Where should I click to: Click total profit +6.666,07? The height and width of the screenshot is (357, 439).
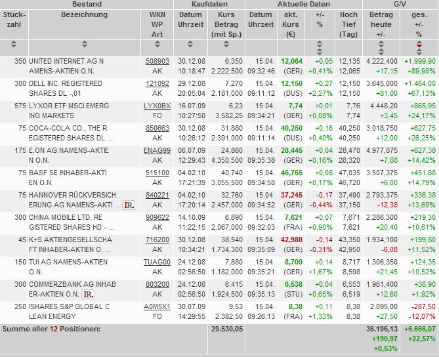pyautogui.click(x=420, y=329)
